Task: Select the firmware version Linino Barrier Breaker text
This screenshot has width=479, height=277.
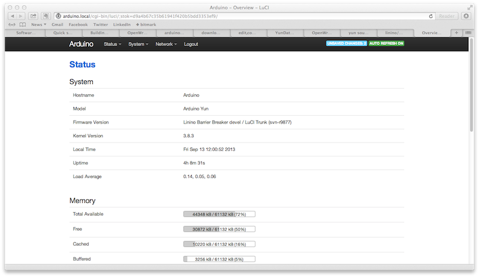Action: click(237, 122)
